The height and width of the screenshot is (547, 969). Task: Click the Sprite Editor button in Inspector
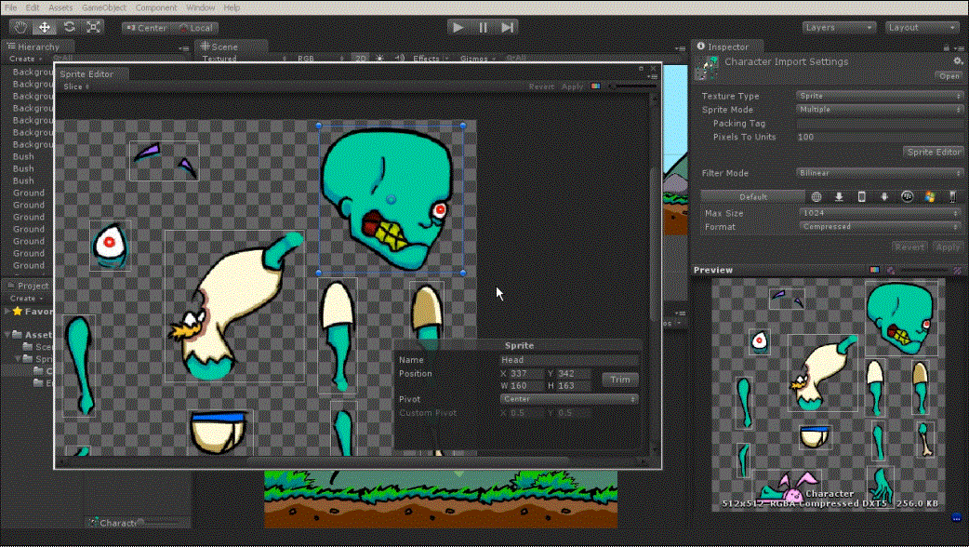click(933, 152)
